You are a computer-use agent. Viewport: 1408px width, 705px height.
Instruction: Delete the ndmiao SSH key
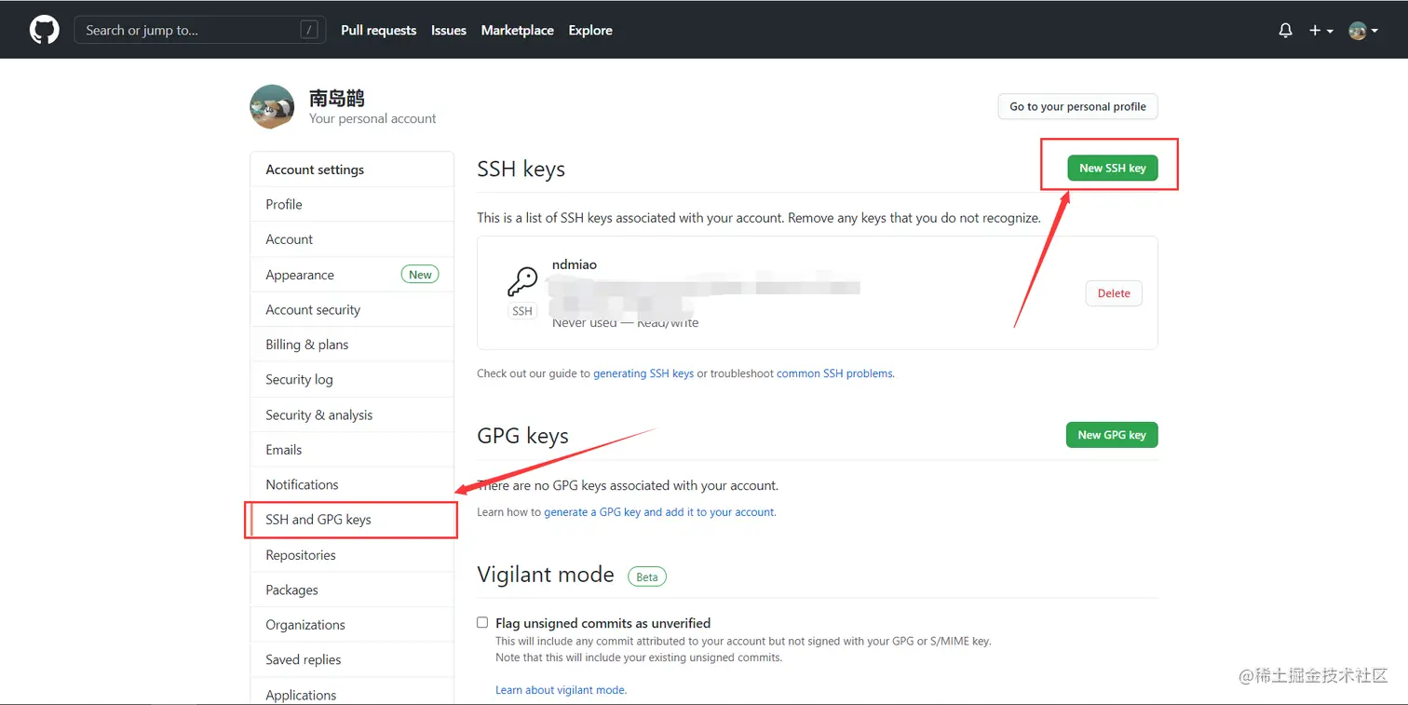click(x=1114, y=292)
